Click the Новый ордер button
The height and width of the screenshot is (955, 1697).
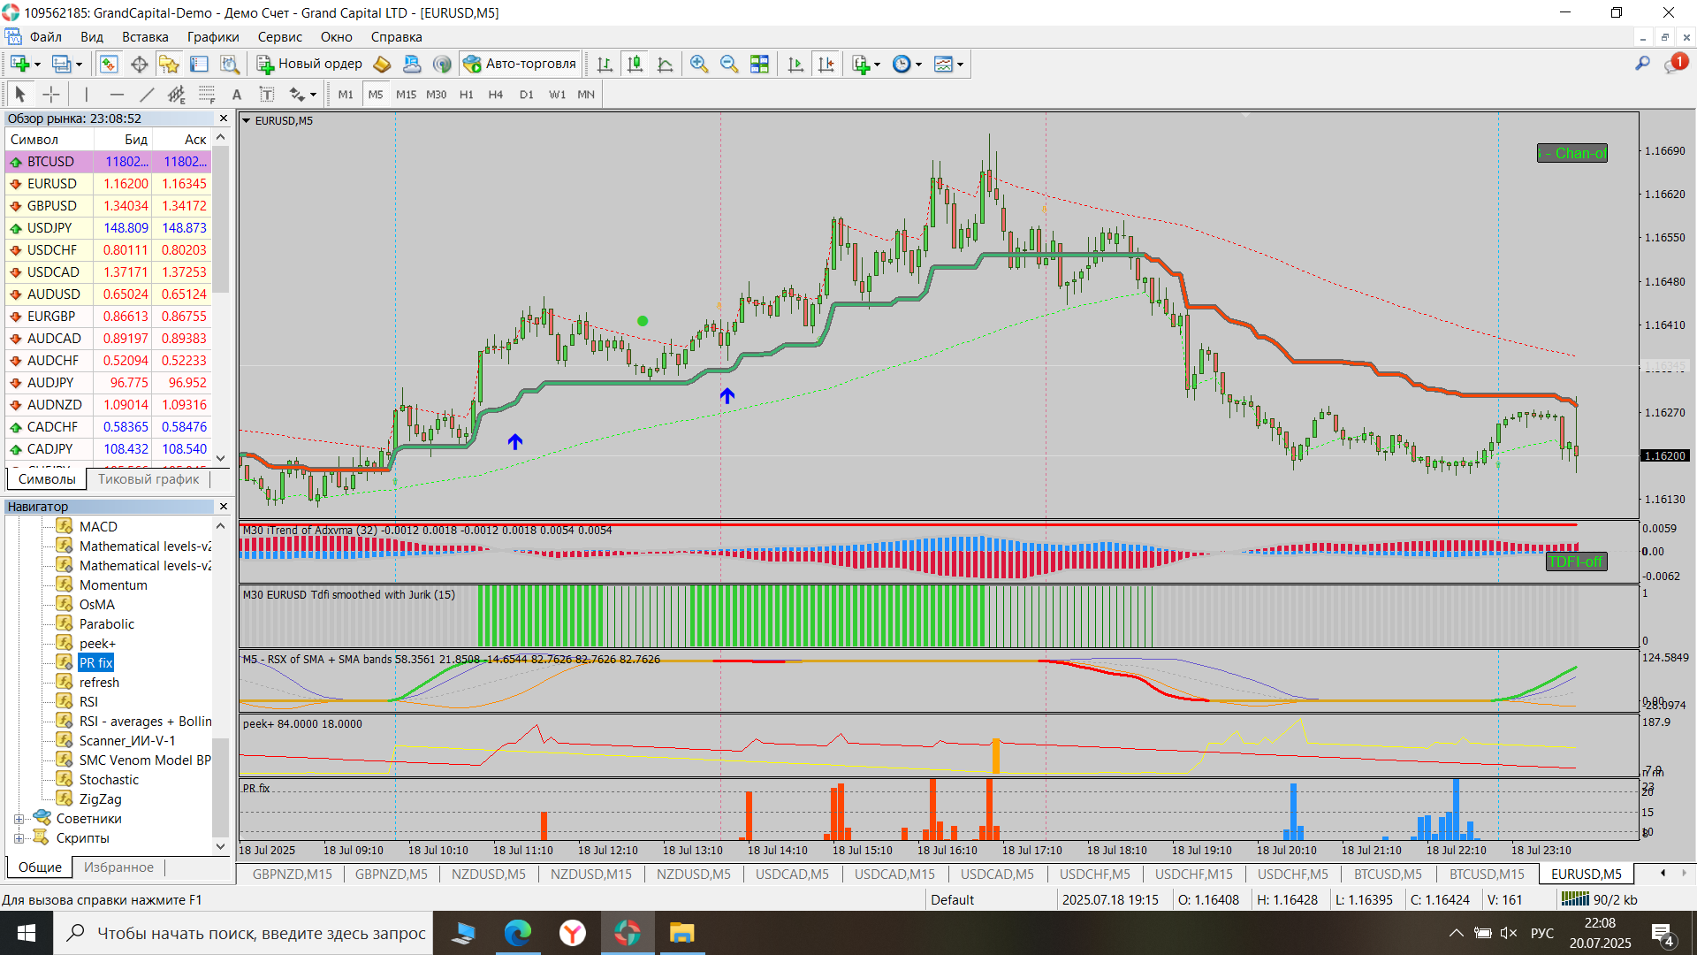tap(309, 64)
